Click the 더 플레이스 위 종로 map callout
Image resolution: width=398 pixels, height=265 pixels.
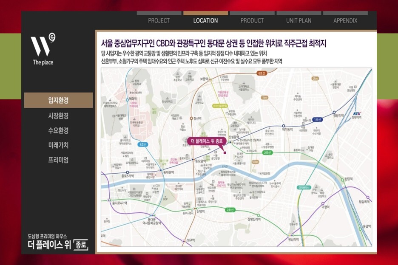207,141
